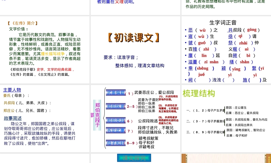This screenshot has width=271, height=163.
Task: Select text 评颍考叔
Action: pos(146,147)
